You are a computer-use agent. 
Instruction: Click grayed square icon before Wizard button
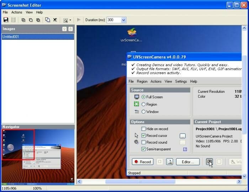tap(219, 162)
